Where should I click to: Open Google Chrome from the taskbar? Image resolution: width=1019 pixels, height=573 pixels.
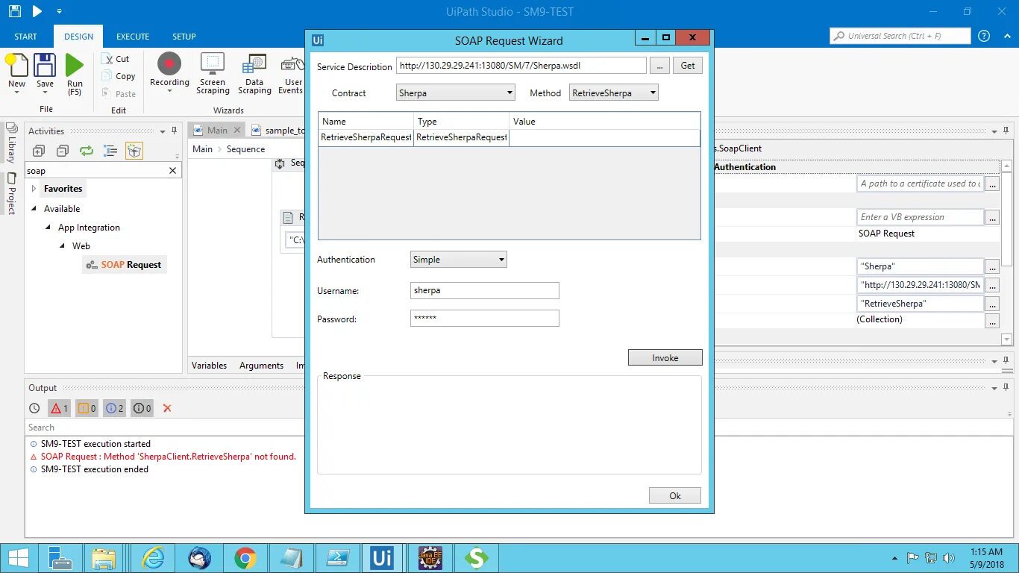point(245,558)
